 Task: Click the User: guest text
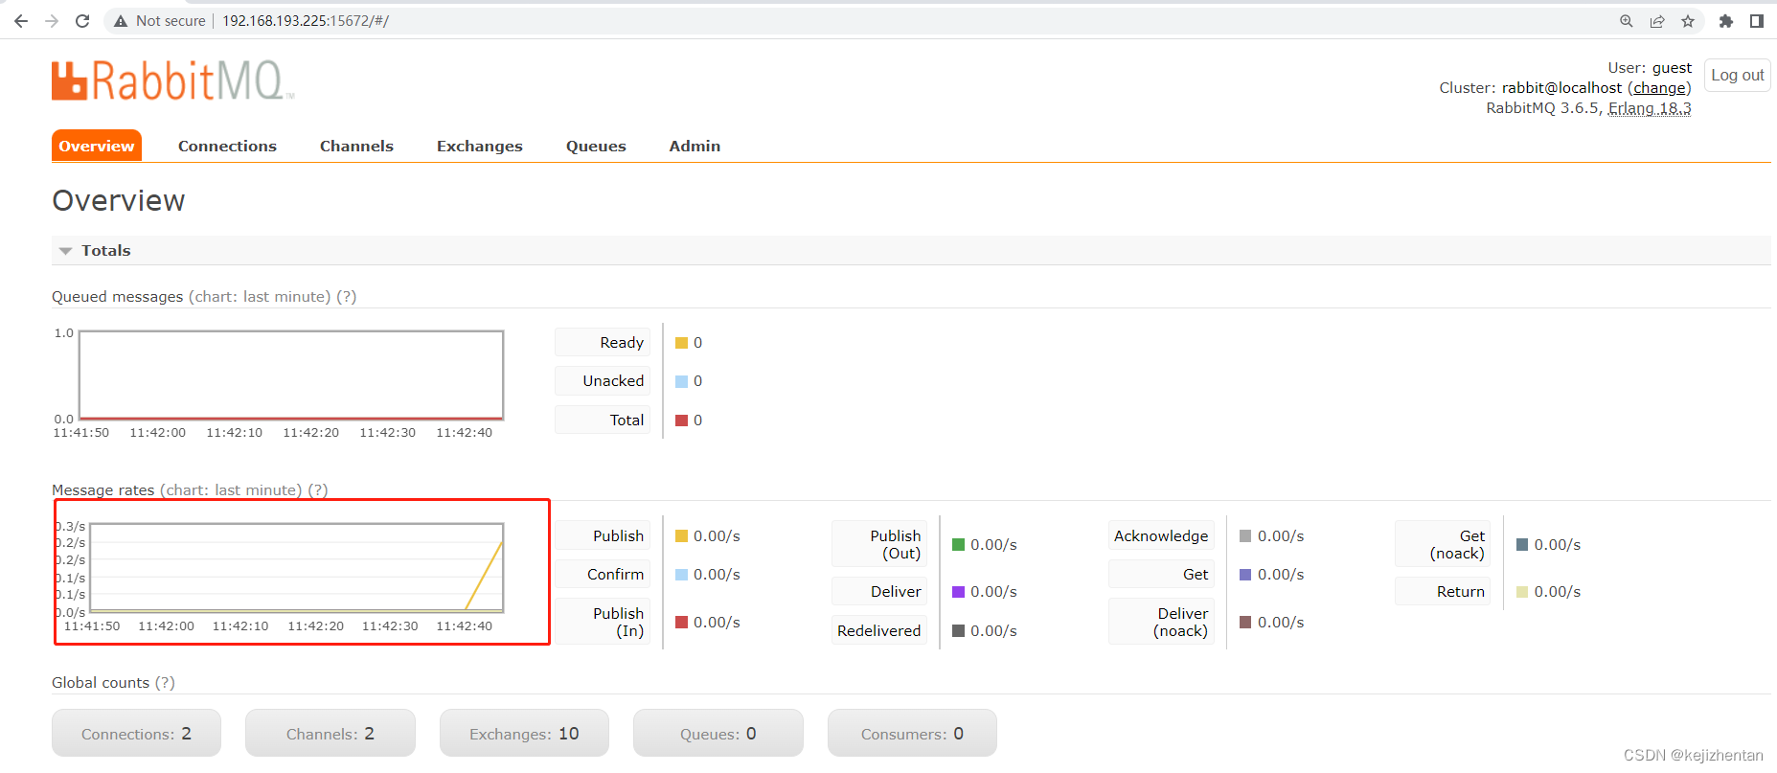1650,68
